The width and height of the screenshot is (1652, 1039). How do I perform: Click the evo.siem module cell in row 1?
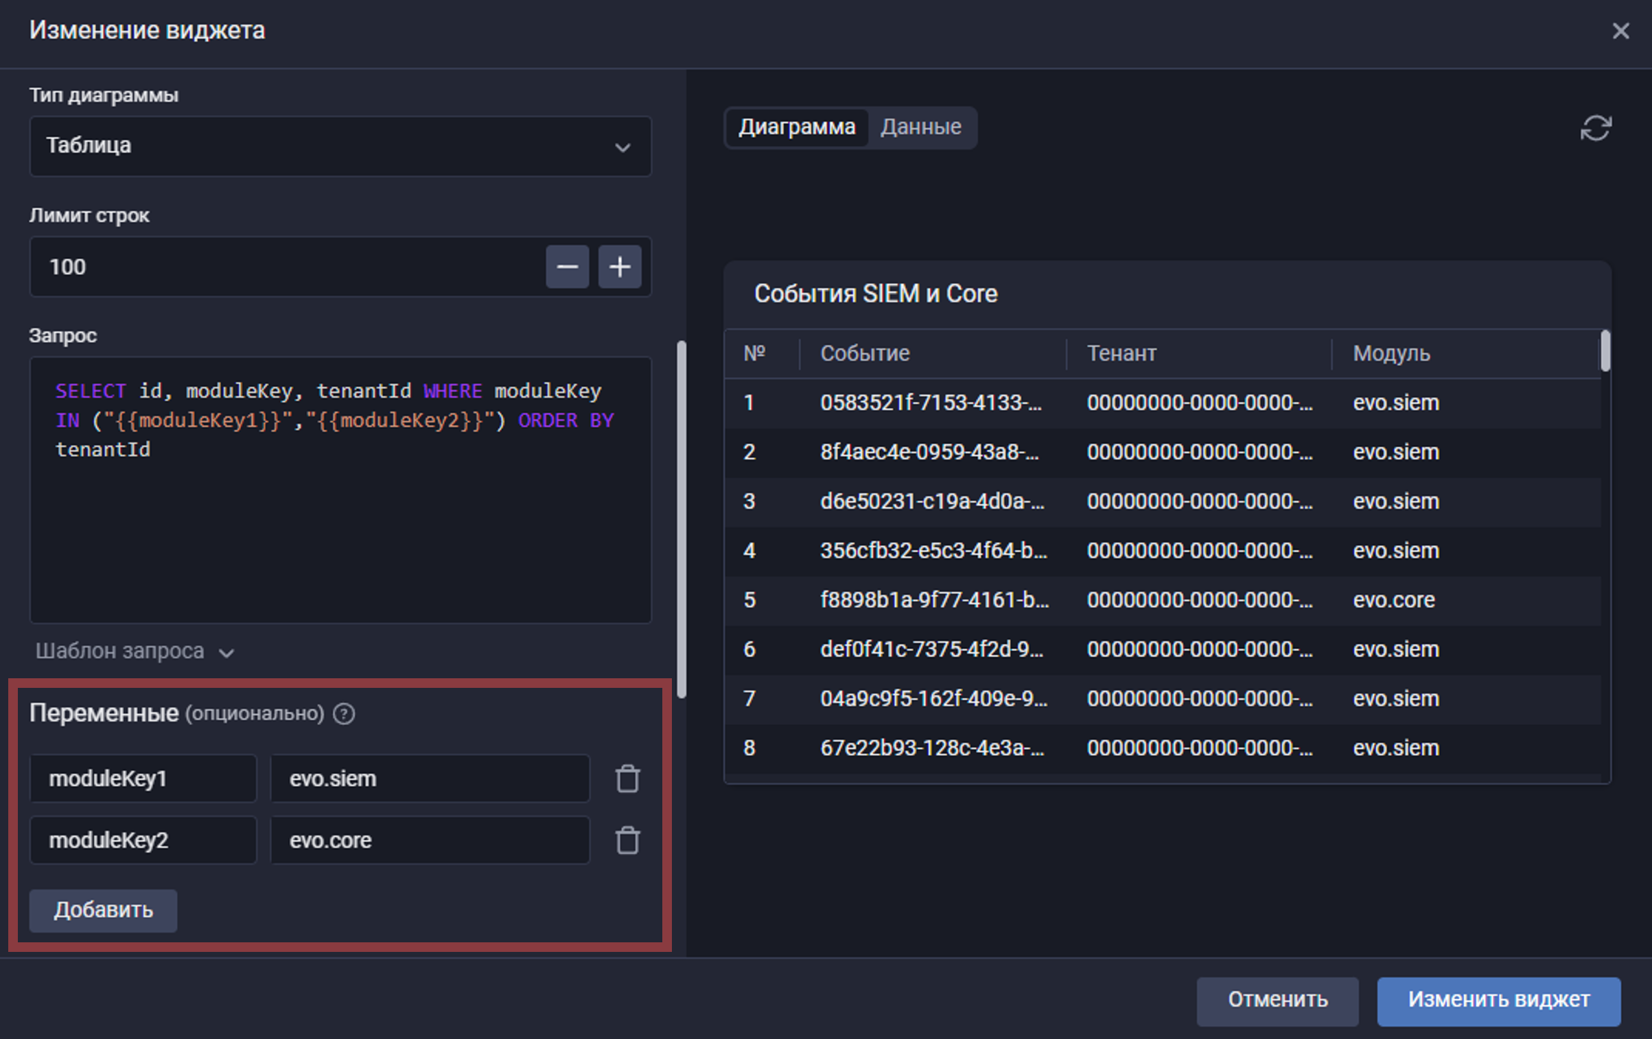1395,403
